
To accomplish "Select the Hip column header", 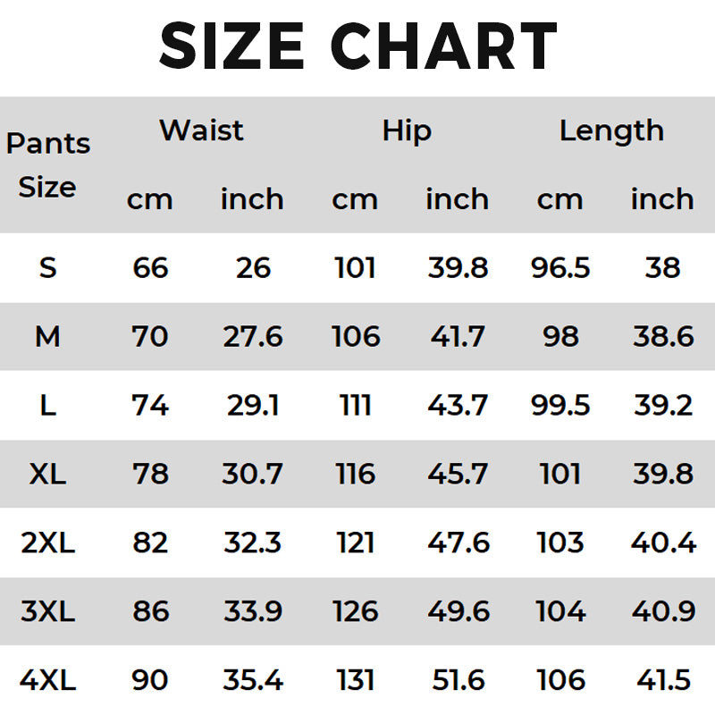I will coord(407,130).
